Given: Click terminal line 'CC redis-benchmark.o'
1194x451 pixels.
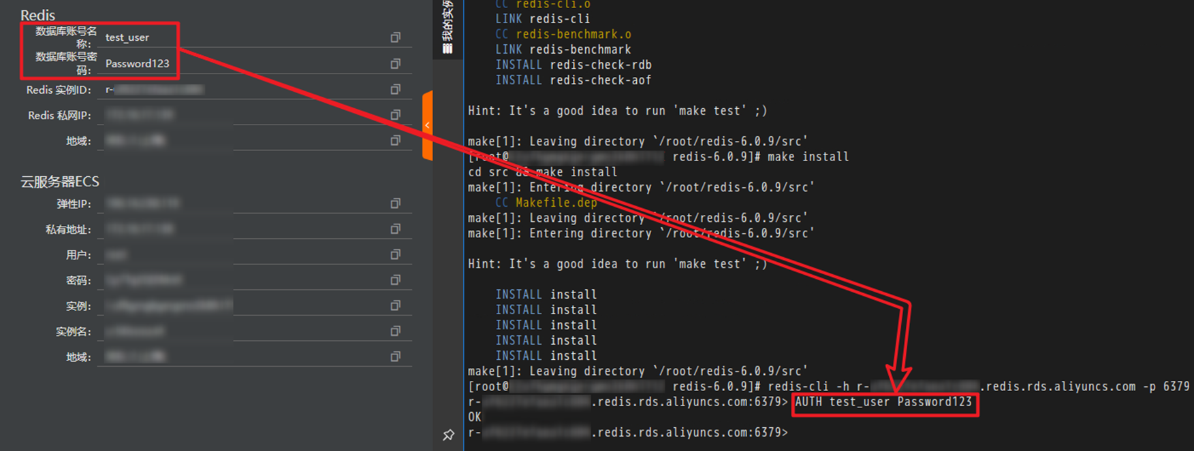Looking at the screenshot, I should (563, 34).
